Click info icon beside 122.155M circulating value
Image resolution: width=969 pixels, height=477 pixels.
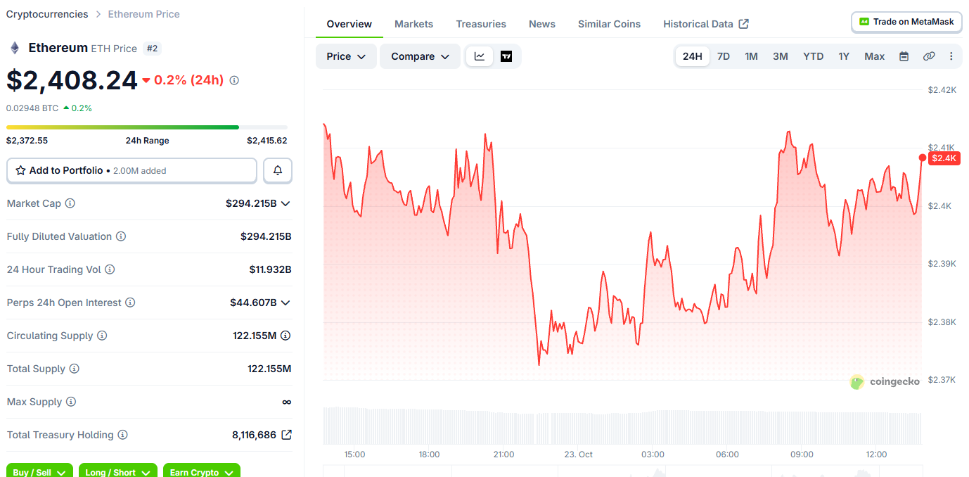pos(285,336)
